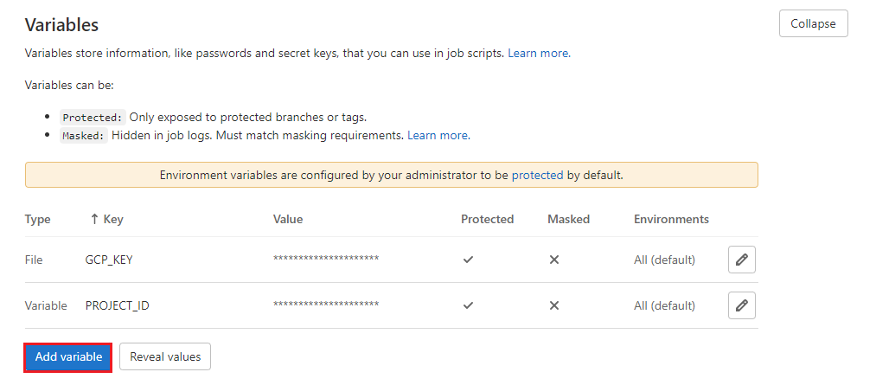This screenshot has height=385, width=876.
Task: Edit the GCP_KEY variable pencil icon
Action: (741, 260)
